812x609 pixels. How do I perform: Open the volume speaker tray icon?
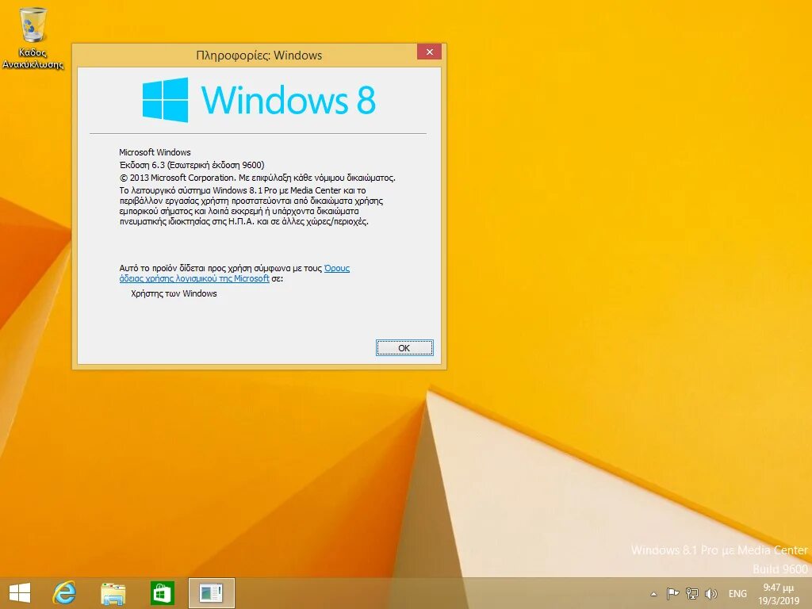[711, 593]
